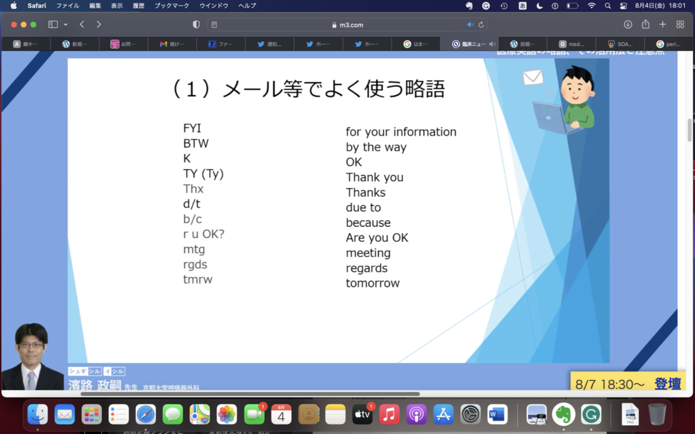Screen dimensions: 695x434
Task: Show the tab overview grid
Action: (x=680, y=24)
